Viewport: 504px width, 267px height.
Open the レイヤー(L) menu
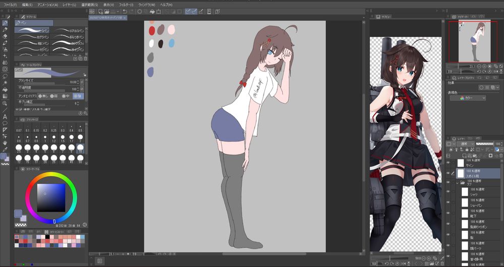pos(70,5)
